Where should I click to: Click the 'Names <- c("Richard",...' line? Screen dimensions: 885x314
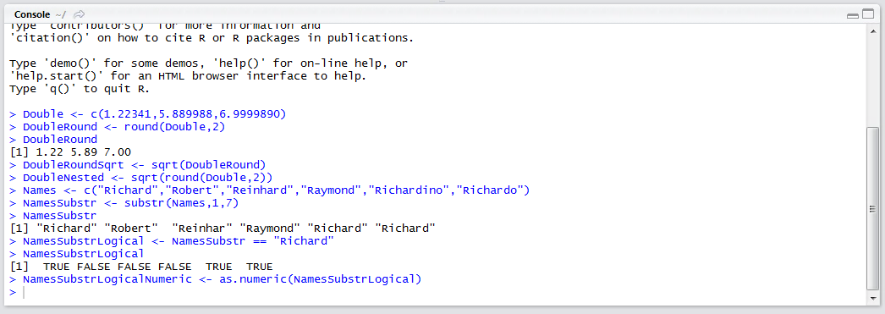click(x=270, y=190)
